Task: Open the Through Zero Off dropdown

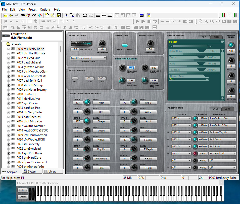Action: coord(188,79)
